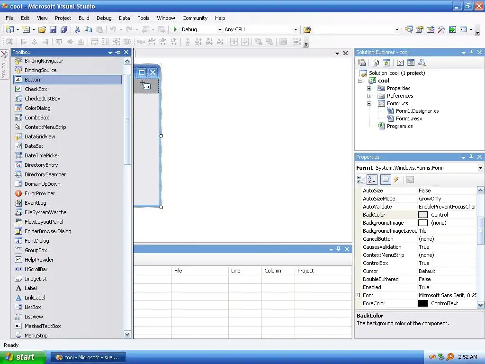Select Label control in the Toolbox
The width and height of the screenshot is (485, 364).
pos(67,288)
